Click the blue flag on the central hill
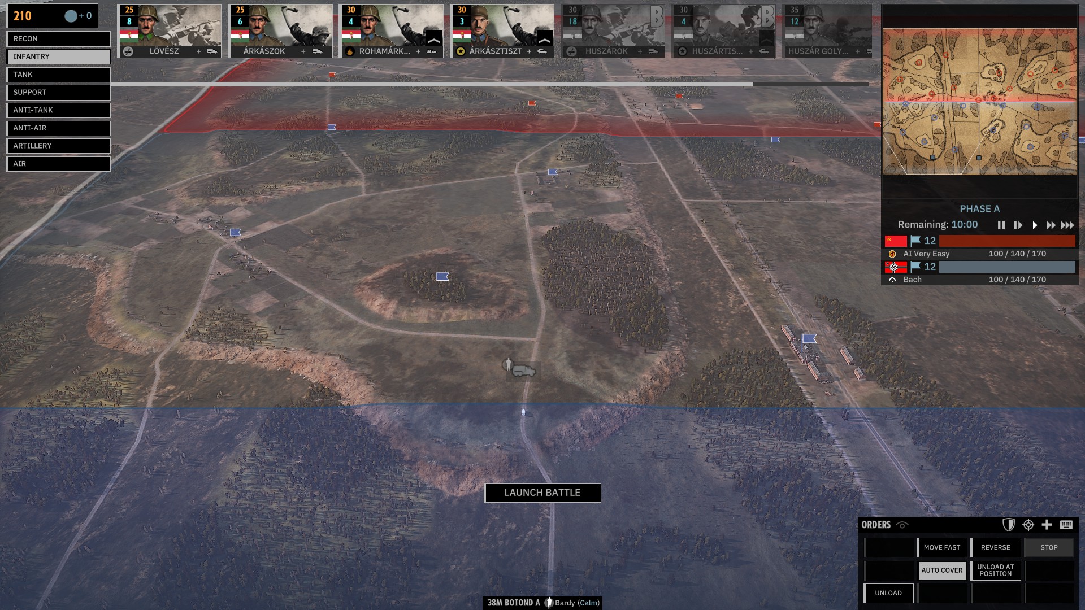 click(x=442, y=276)
